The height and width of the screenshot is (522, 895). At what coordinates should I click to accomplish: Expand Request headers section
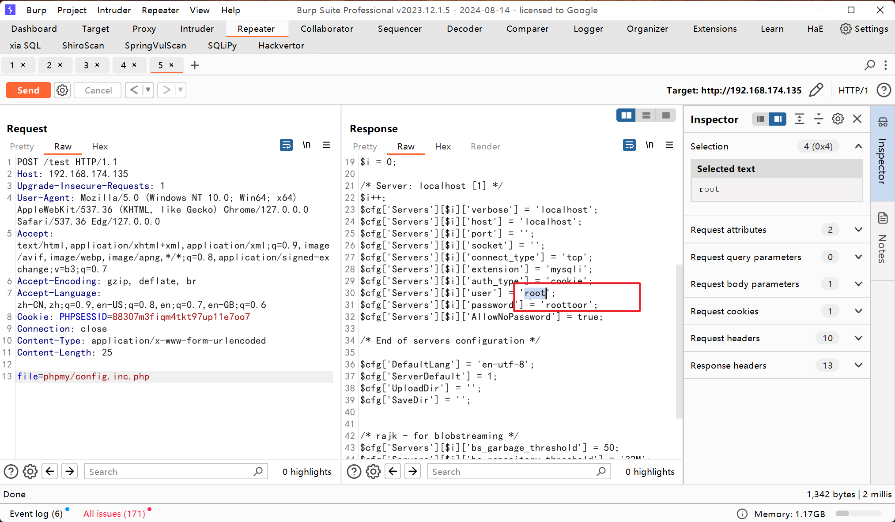point(858,338)
